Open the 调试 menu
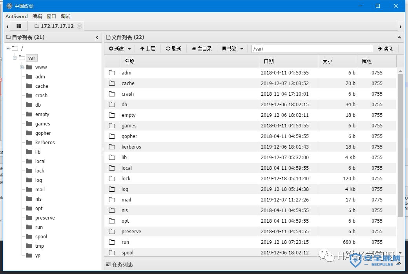The width and height of the screenshot is (408, 274). point(65,16)
